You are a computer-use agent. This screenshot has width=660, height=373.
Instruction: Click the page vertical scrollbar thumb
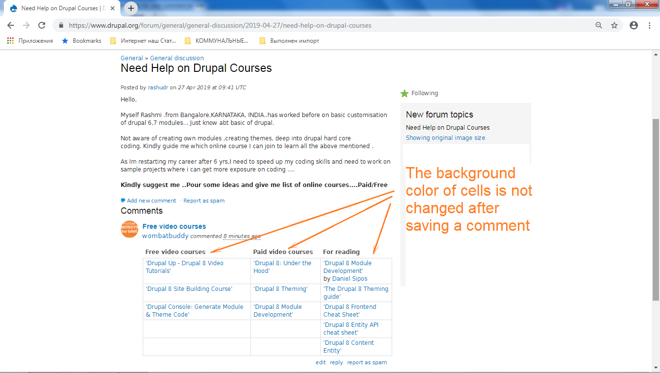pos(656,209)
